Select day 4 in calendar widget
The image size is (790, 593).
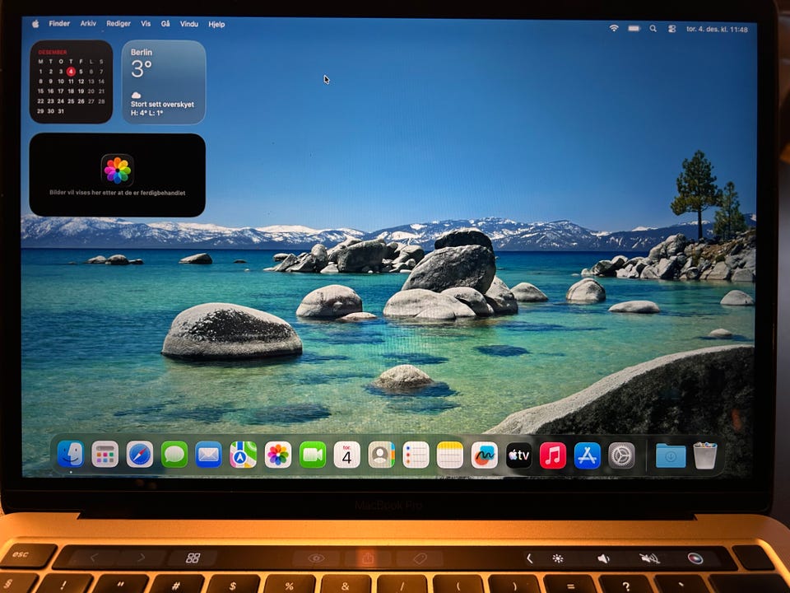[x=71, y=71]
